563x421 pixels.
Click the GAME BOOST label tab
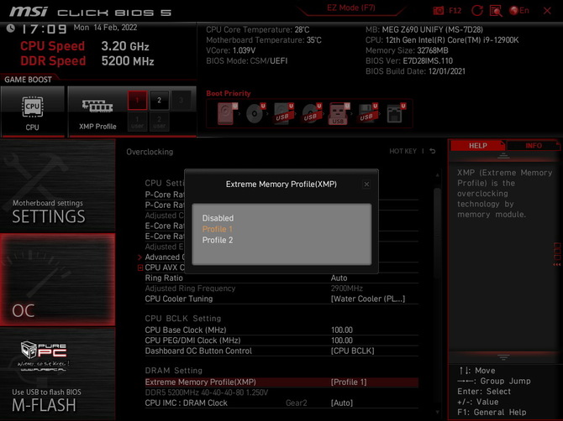(x=28, y=79)
